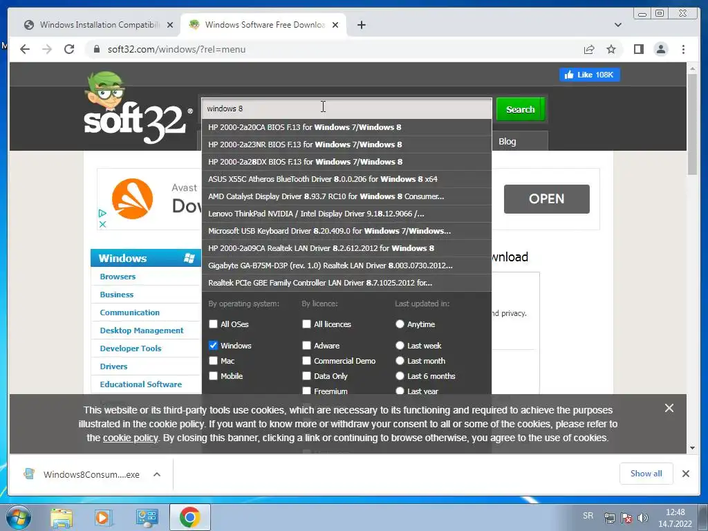This screenshot has width=708, height=531.
Task: Open the Control Panel taskbar icon
Action: point(147,517)
